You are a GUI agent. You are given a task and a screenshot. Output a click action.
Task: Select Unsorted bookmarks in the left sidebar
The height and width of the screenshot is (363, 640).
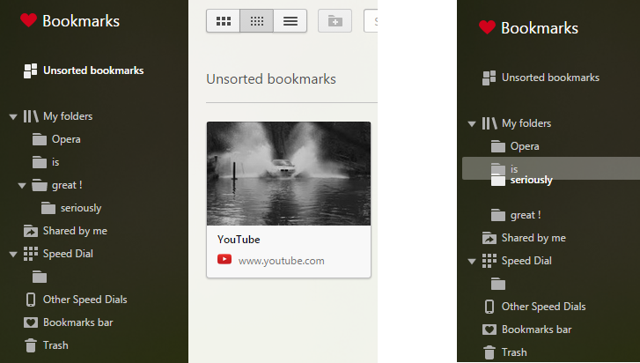pos(92,70)
